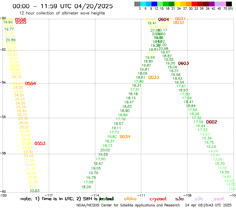Click the orange altika time label 0034
This screenshot has height=208, width=236.
point(125,137)
